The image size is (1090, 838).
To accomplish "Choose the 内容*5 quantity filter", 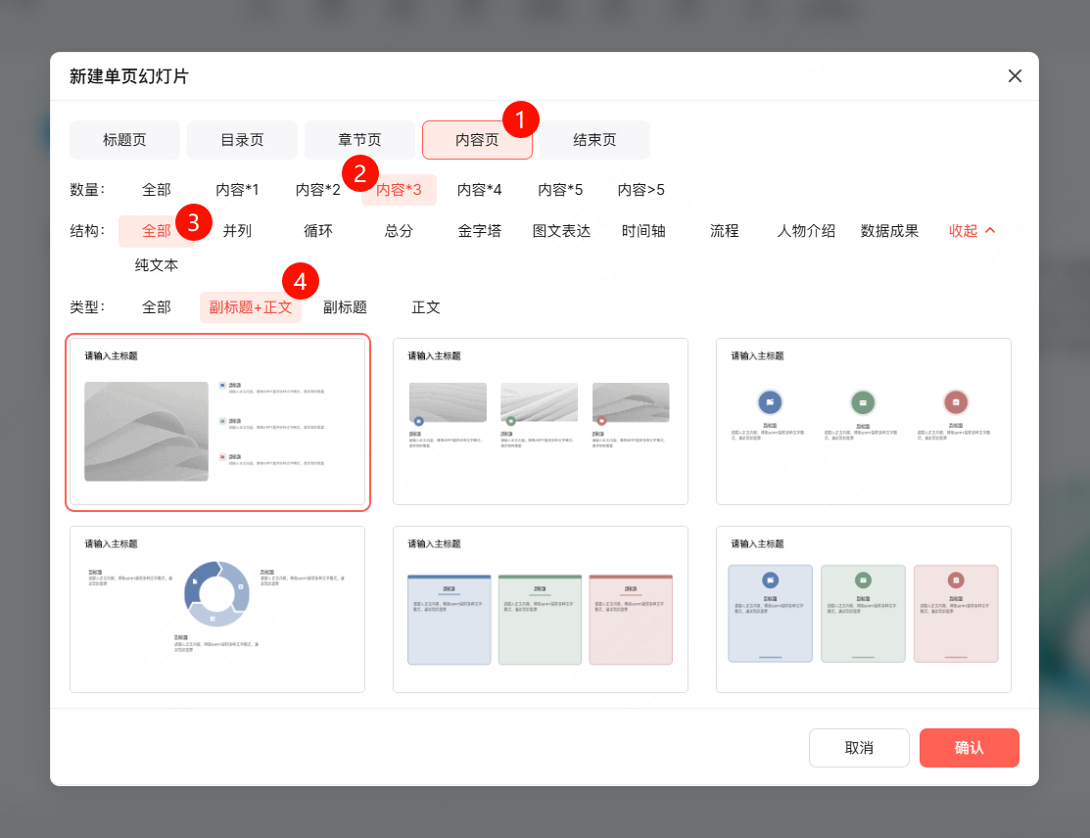I will tap(560, 190).
